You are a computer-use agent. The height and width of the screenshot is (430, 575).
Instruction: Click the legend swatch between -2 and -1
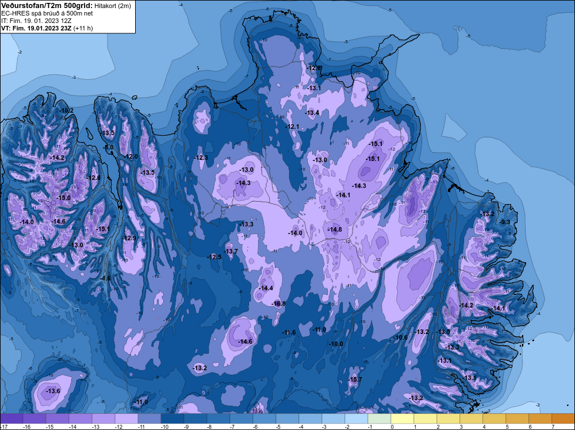tap(356, 419)
